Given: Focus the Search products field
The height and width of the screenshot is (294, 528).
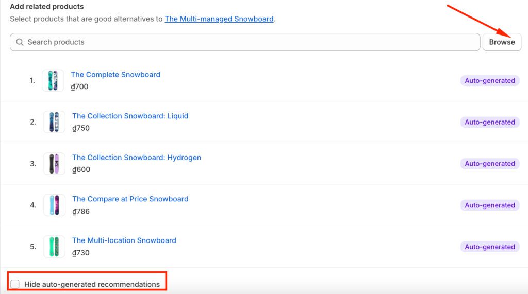Looking at the screenshot, I should [x=247, y=42].
